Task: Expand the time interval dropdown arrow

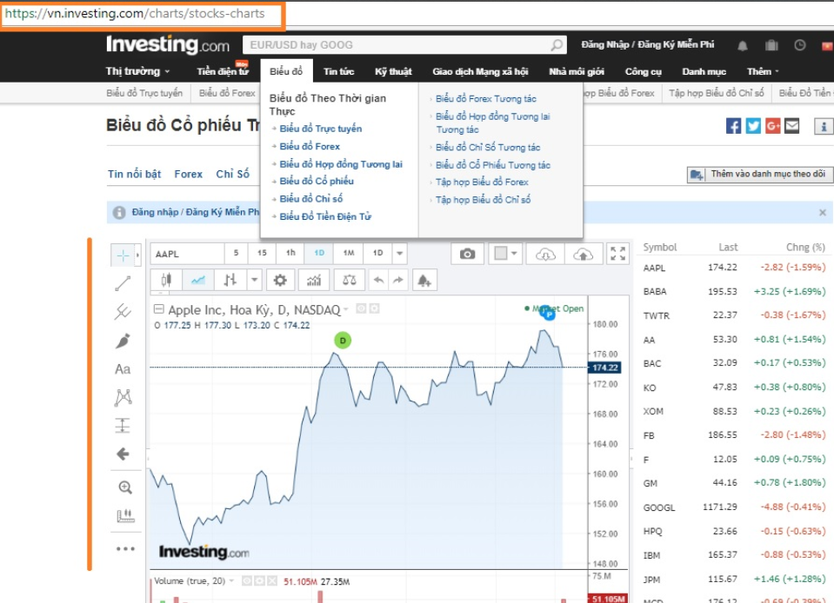Action: click(x=399, y=254)
